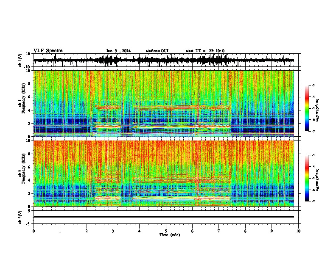Click time-axis tick label '6'
Viewport: 336px width, 259px height.
tap(193, 231)
